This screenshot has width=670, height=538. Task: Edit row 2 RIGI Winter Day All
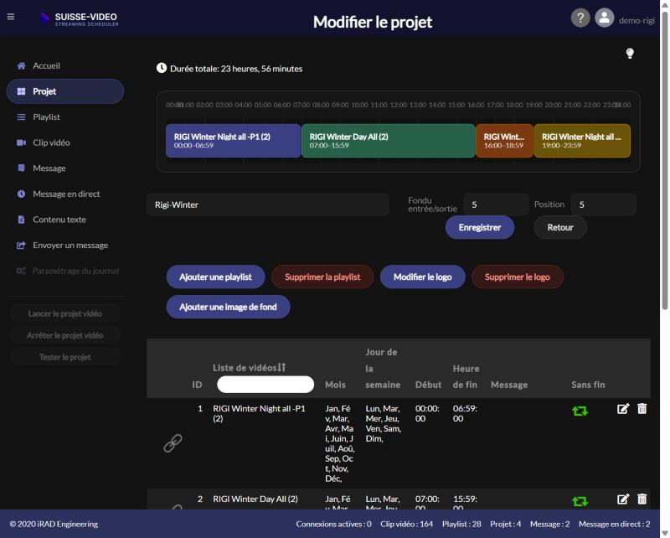click(622, 499)
